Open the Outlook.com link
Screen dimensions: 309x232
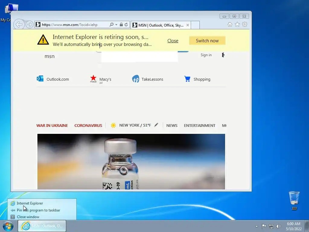[x=58, y=79]
